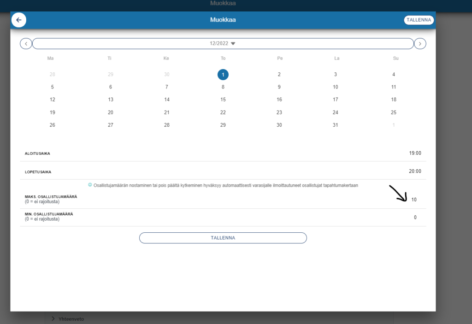Click the bottom TALLENNA button
Viewport: 472px width, 324px height.
click(223, 238)
